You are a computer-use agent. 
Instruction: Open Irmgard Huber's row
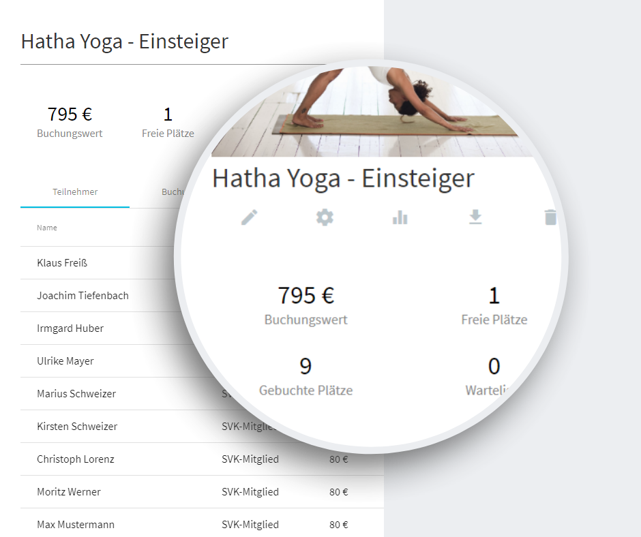click(70, 328)
